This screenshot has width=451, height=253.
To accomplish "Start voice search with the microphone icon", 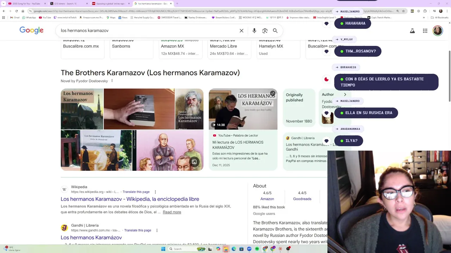I will [x=254, y=31].
